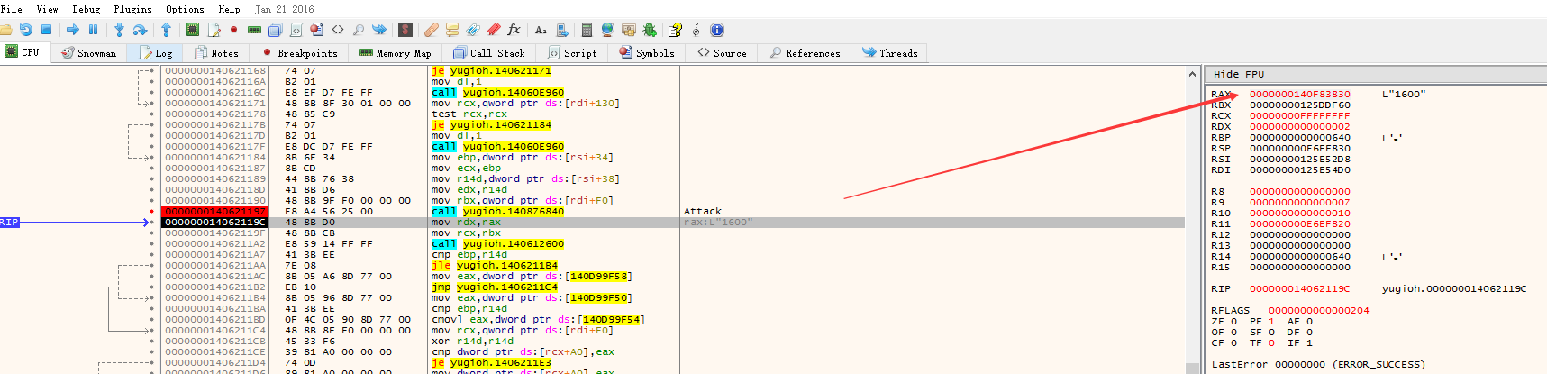
Task: Toggle breakpoint dot at address 0000000140621168
Action: (x=151, y=70)
